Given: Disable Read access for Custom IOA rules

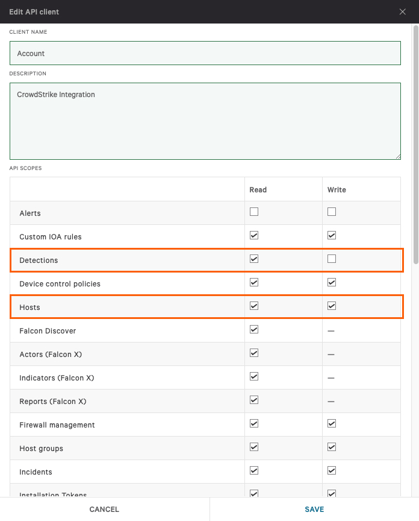Looking at the screenshot, I should click(x=253, y=235).
